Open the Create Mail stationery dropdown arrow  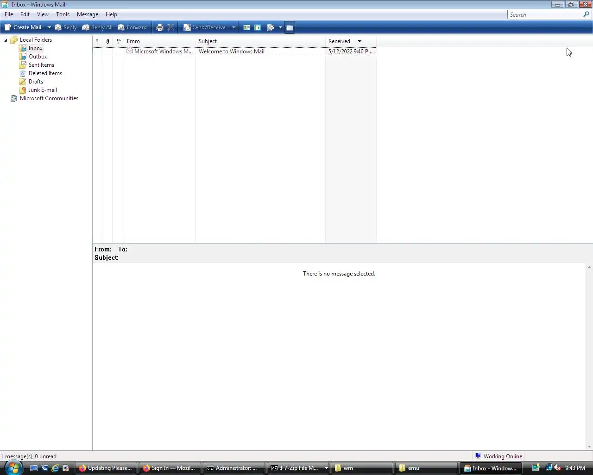[49, 27]
